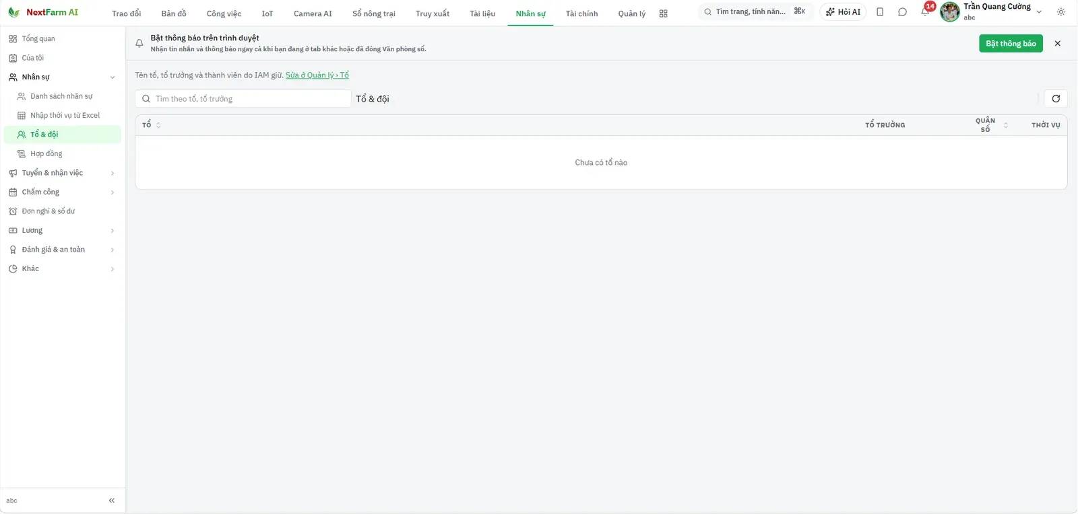The width and height of the screenshot is (1078, 514).
Task: Open the mobile device icon in header
Action: (x=880, y=12)
